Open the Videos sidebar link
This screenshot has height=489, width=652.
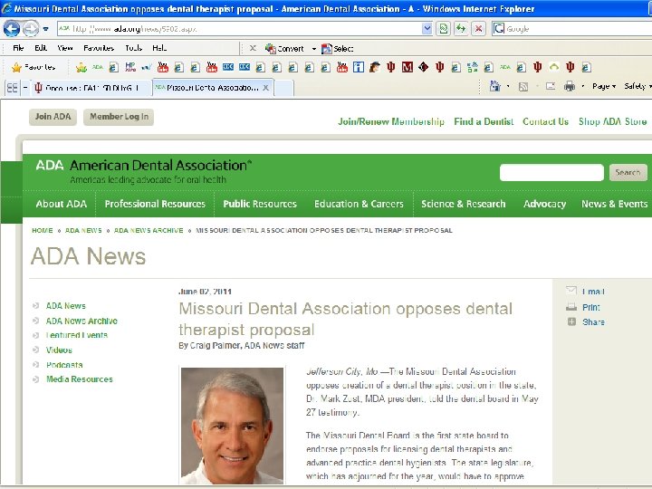point(59,350)
